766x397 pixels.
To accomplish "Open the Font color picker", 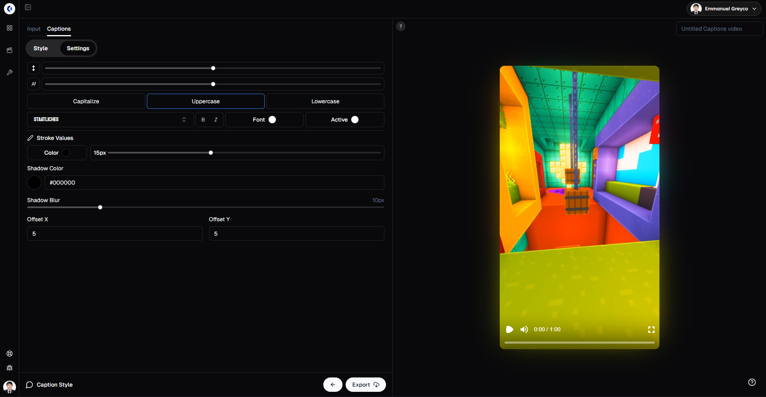I will (x=264, y=120).
